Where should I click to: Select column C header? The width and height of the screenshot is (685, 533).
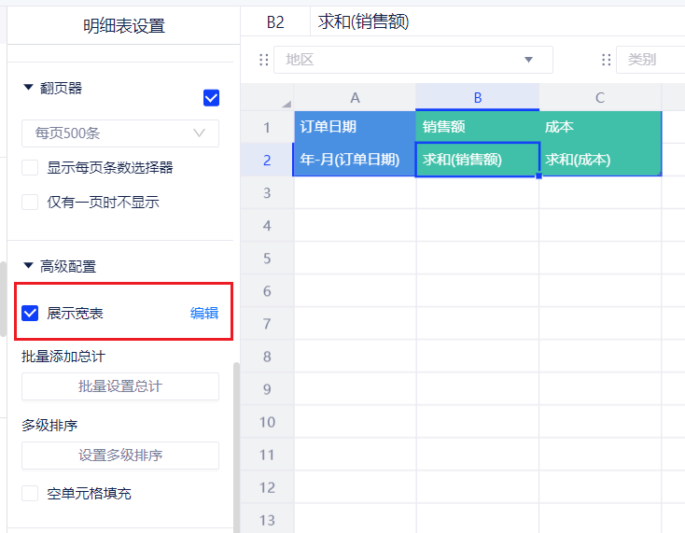pyautogui.click(x=600, y=98)
